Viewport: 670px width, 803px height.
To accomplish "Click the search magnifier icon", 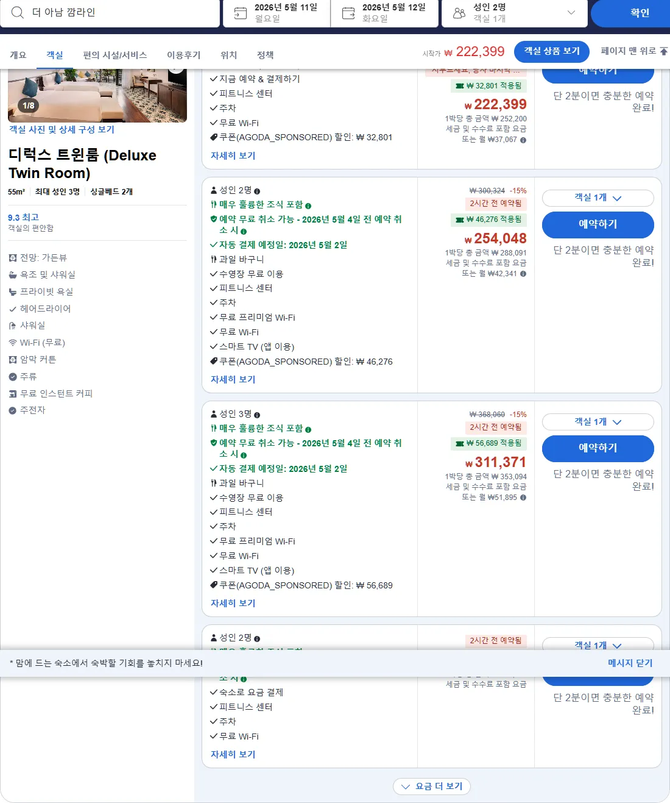I will [x=18, y=12].
